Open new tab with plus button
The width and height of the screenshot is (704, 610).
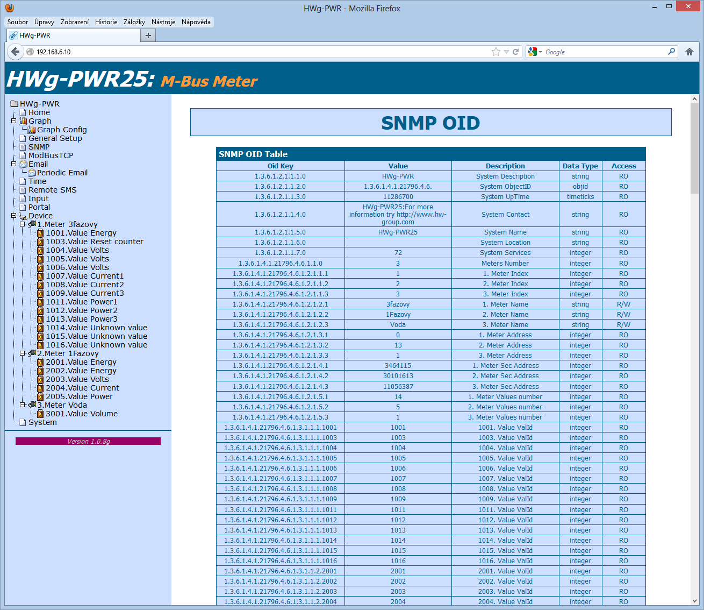coord(148,36)
